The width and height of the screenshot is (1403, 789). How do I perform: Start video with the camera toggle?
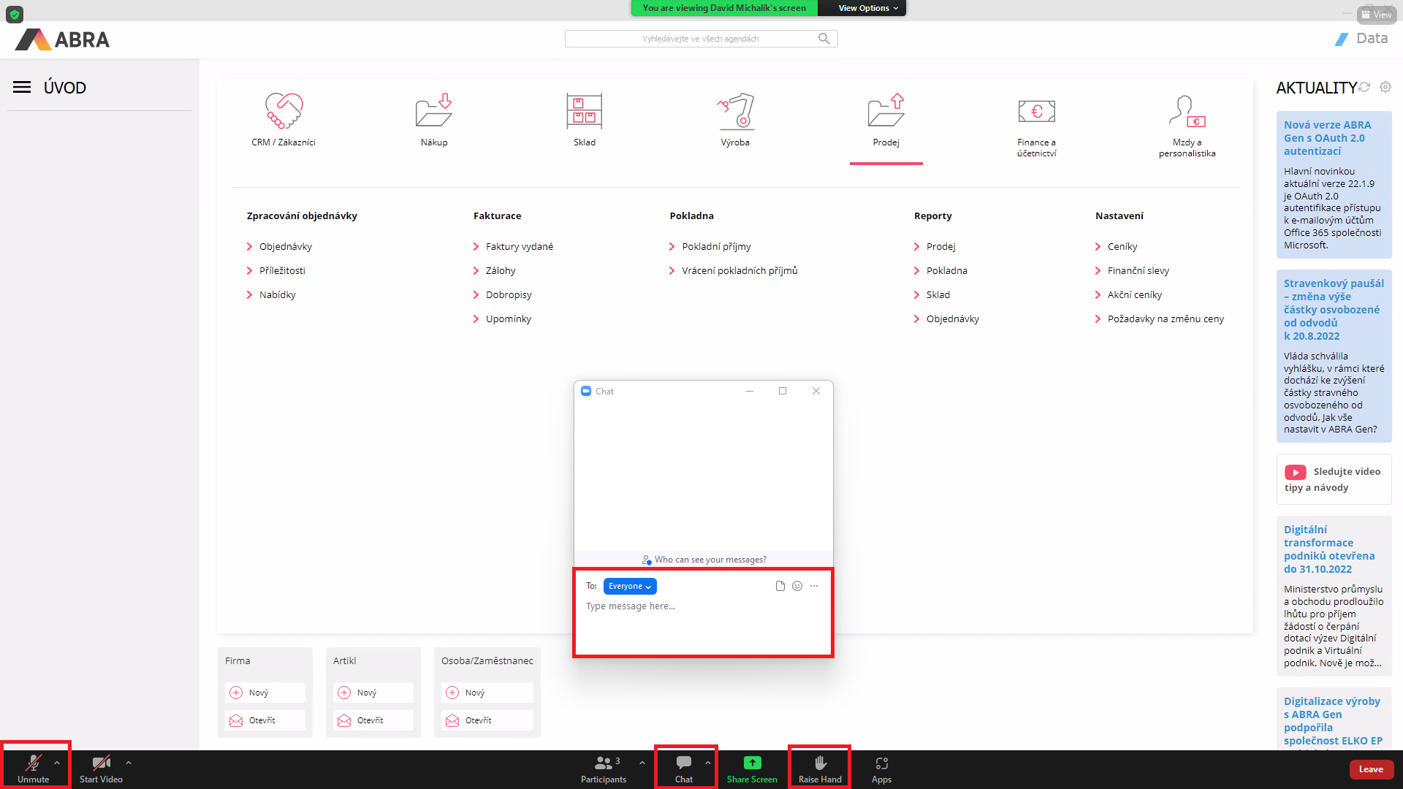101,768
